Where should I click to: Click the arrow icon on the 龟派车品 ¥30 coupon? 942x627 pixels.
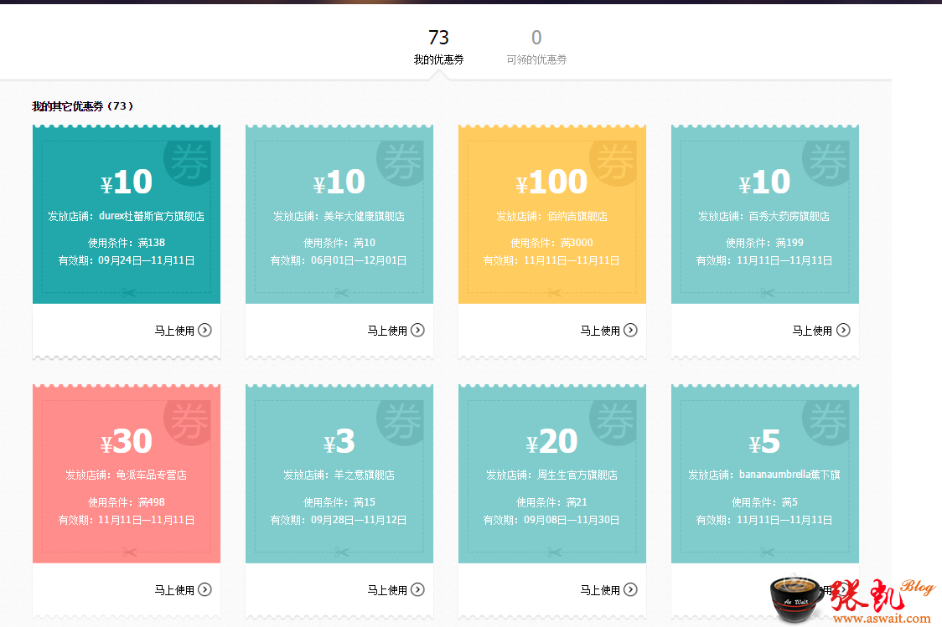click(204, 590)
